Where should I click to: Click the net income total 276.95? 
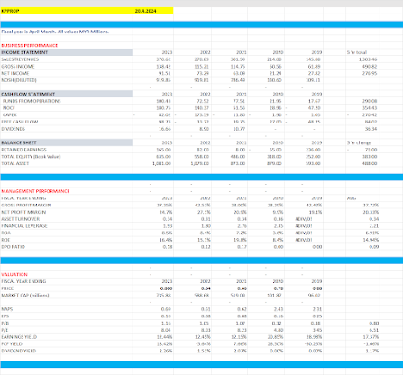(371, 73)
